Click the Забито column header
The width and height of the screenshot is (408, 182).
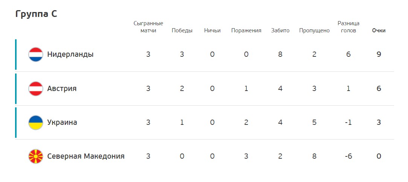280,31
